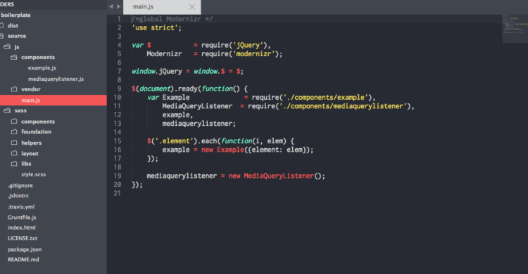The height and width of the screenshot is (274, 528).
Task: Open style.scss file
Action: coord(33,174)
